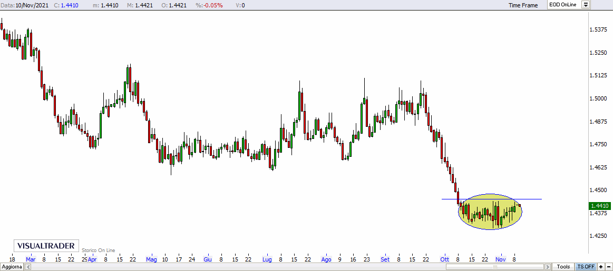Click the 16 date label after Ago

(x=353, y=259)
